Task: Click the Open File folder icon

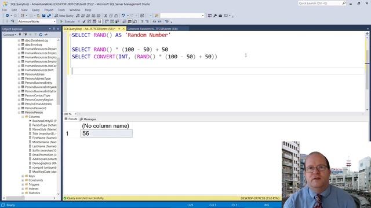Action: 38,16
